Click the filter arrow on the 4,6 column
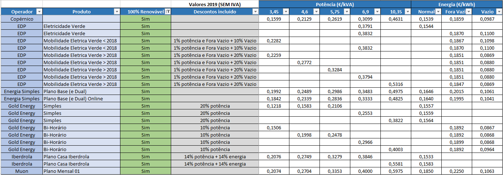The height and width of the screenshot is (175, 503). (316, 12)
